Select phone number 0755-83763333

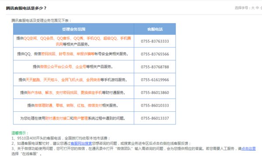click(155, 41)
